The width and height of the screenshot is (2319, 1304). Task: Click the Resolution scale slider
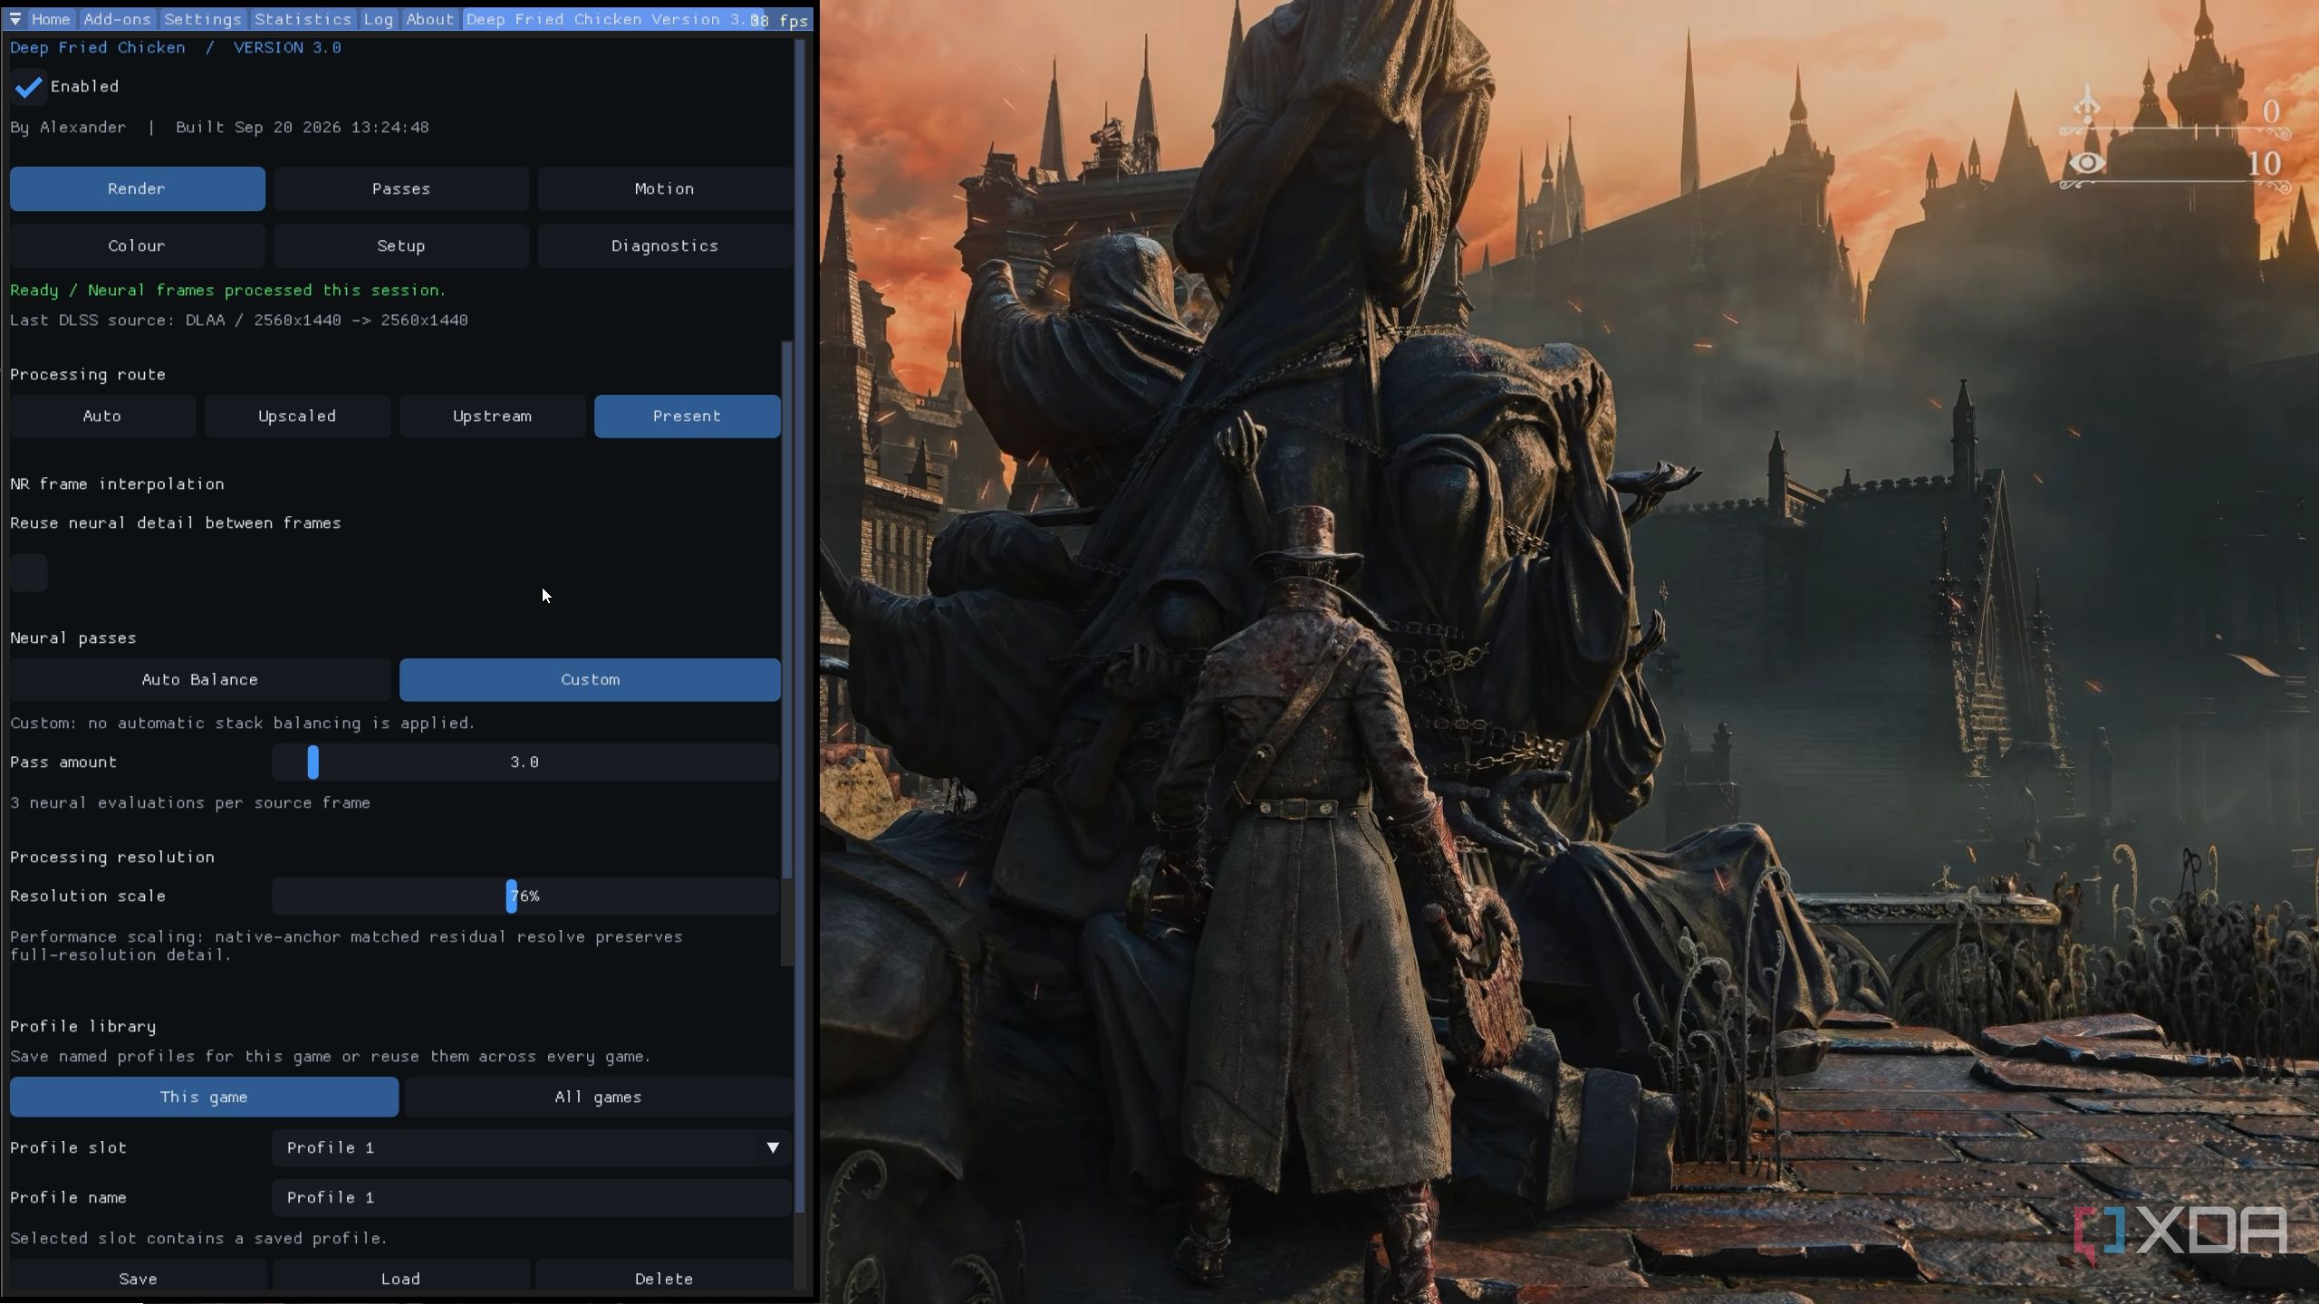(x=525, y=896)
